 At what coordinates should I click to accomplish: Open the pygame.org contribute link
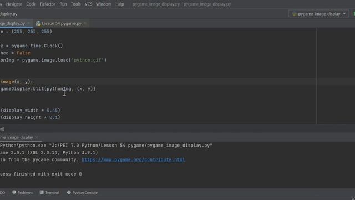133,159
